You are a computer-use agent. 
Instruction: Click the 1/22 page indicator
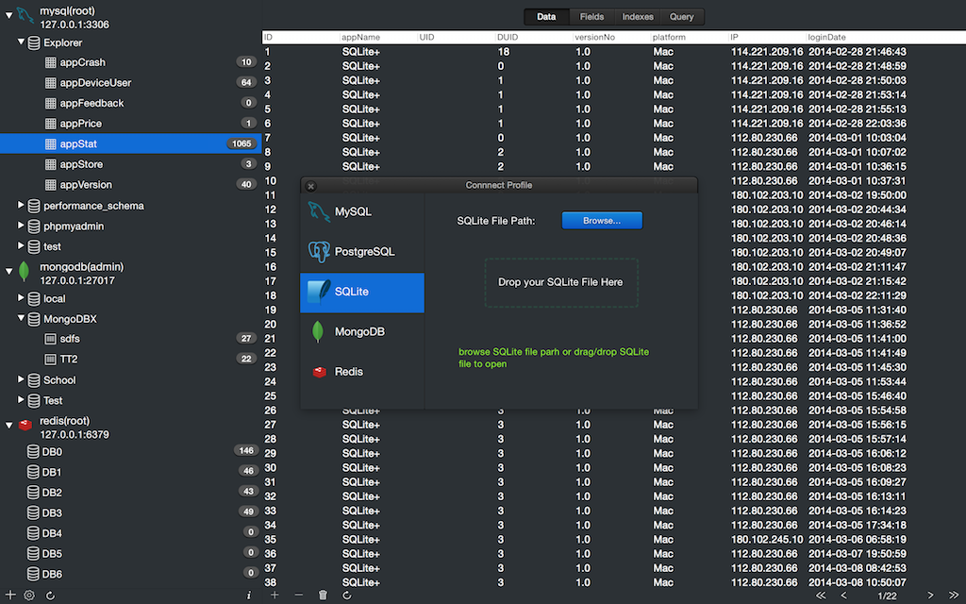click(887, 596)
